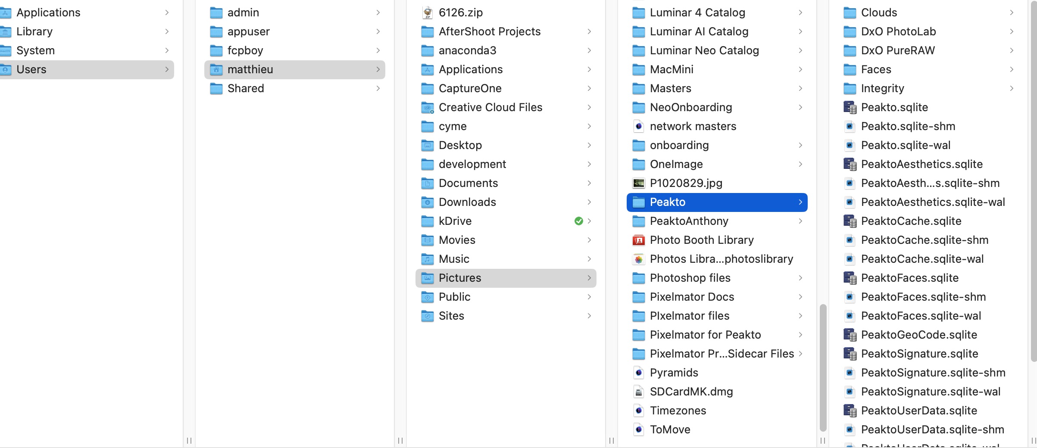Click the Downloads folder icon
The height and width of the screenshot is (448, 1037).
pyautogui.click(x=427, y=202)
